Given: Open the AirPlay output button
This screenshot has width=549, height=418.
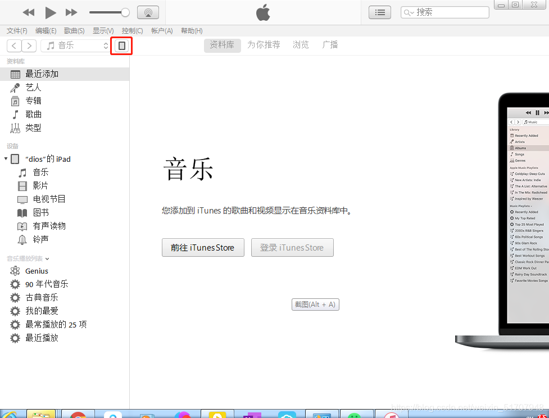Looking at the screenshot, I should 148,12.
